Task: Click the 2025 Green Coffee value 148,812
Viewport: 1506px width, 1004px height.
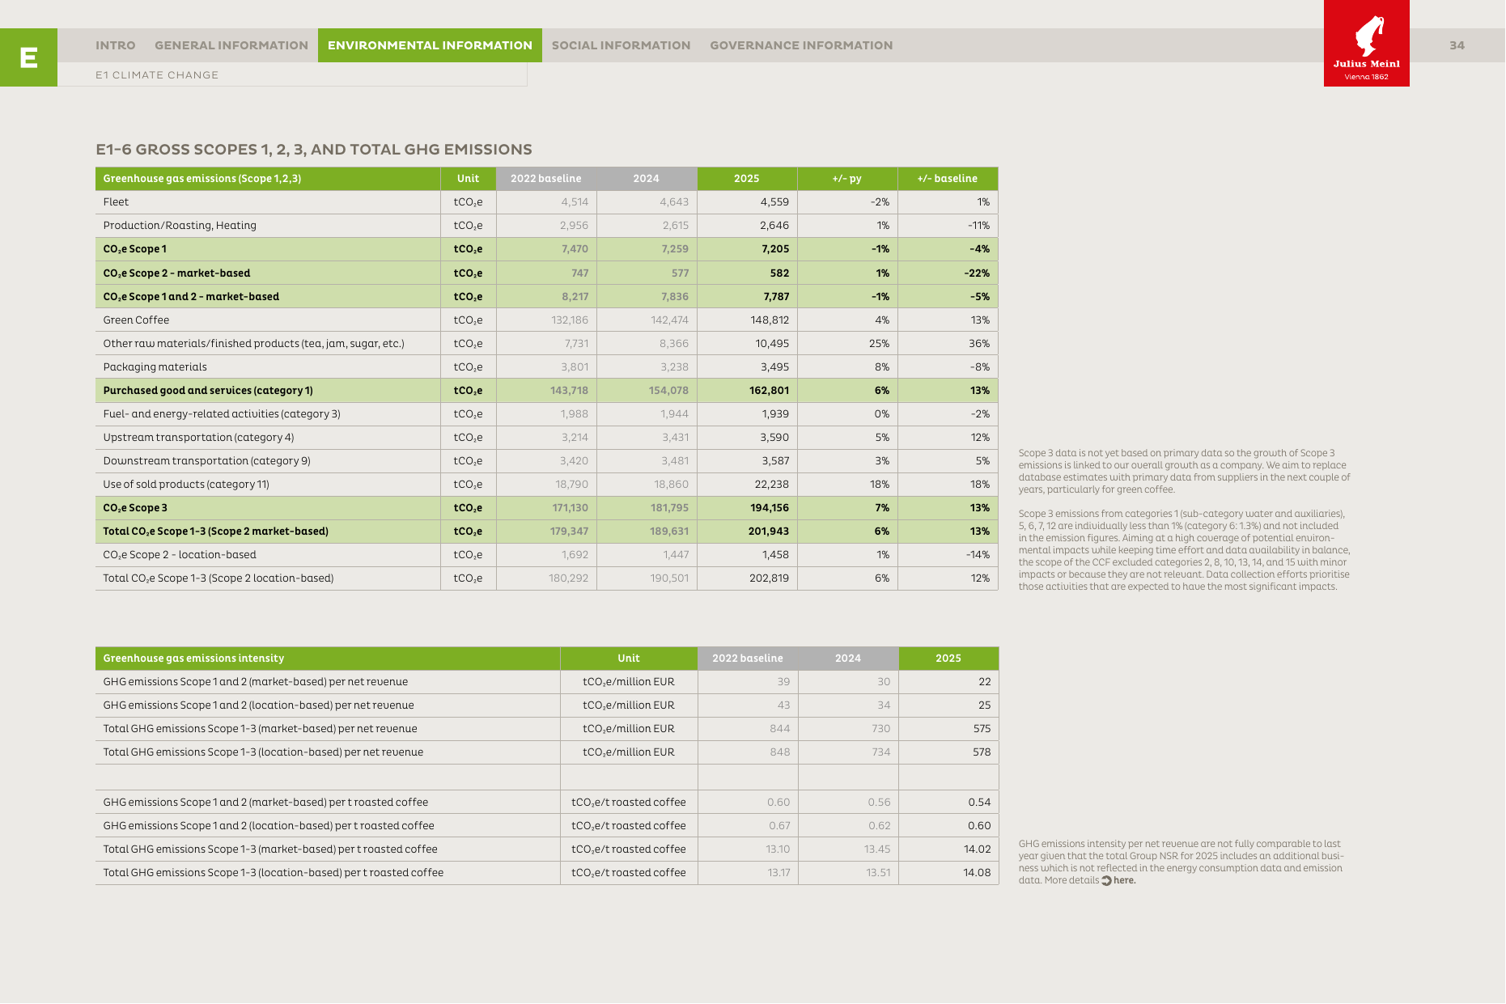Action: pyautogui.click(x=770, y=320)
